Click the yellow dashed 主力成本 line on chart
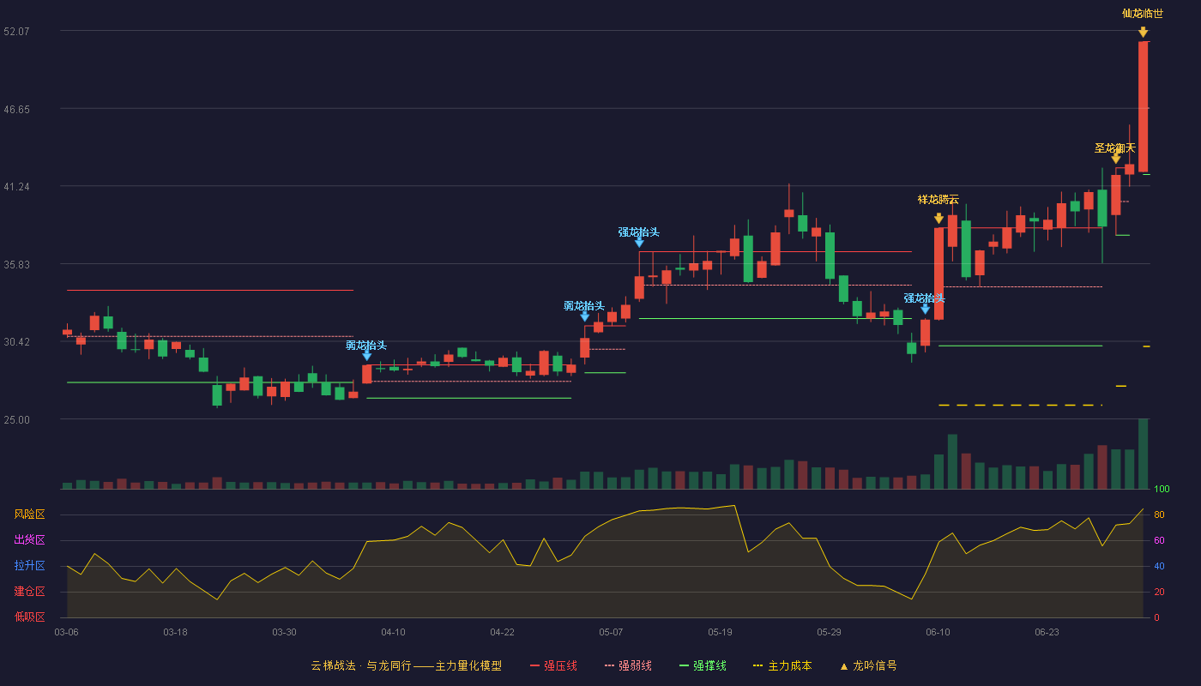 pos(1020,405)
